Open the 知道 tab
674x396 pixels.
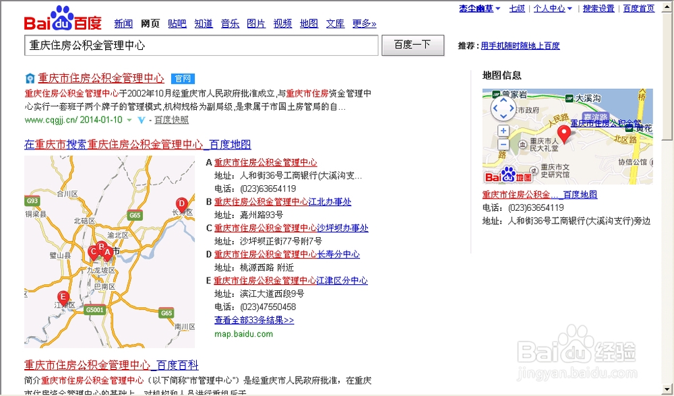coord(204,24)
